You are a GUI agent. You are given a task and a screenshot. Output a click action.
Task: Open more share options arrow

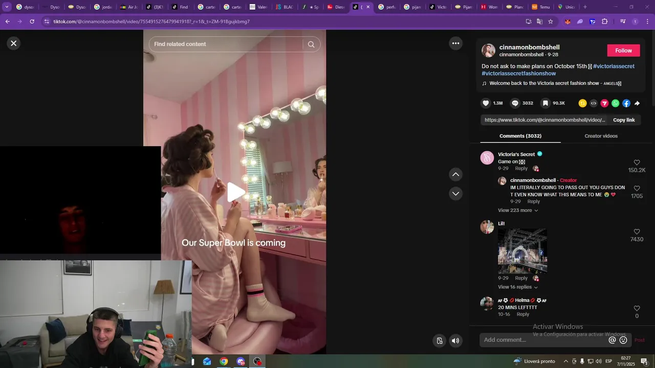(637, 103)
